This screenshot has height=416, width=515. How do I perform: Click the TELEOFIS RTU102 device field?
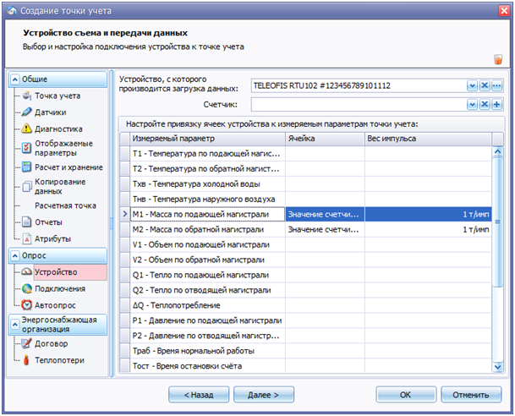click(x=359, y=86)
